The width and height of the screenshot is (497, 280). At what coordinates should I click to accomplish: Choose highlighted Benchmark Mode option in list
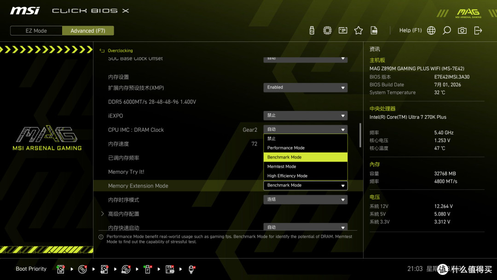click(305, 157)
